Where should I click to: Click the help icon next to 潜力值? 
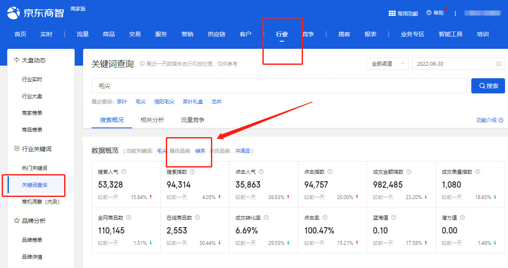[x=462, y=218]
